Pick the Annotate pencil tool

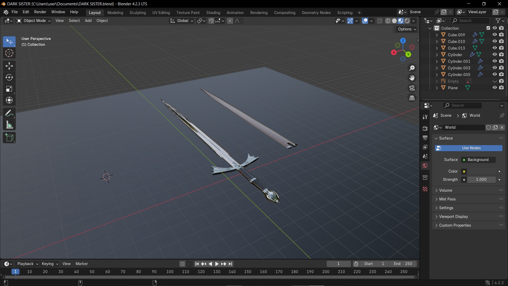click(x=9, y=113)
